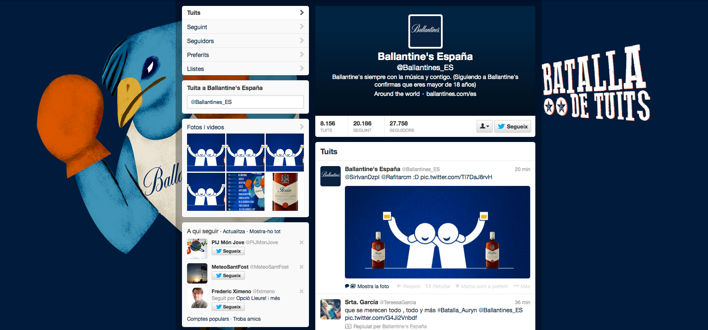
Task: Open @PIJMonJove handle link
Action: [262, 243]
